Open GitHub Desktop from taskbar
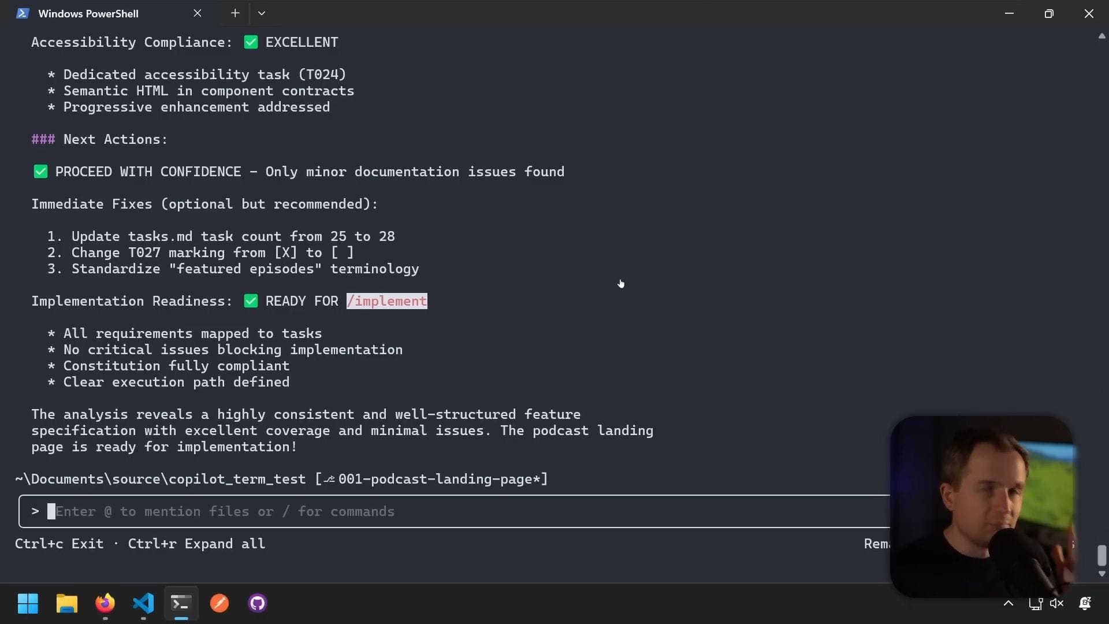Image resolution: width=1109 pixels, height=624 pixels. 258,603
